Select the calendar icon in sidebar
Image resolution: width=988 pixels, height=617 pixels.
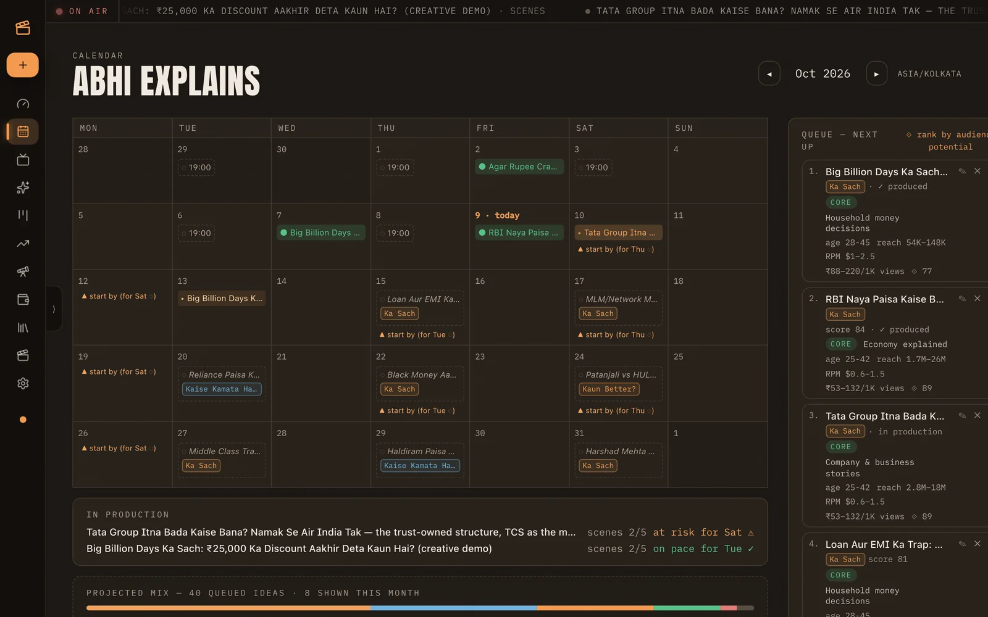[x=23, y=131]
